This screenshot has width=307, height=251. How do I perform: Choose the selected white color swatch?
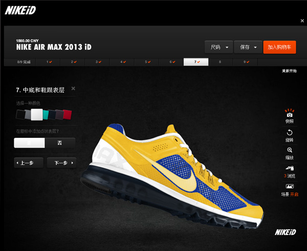point(37,115)
